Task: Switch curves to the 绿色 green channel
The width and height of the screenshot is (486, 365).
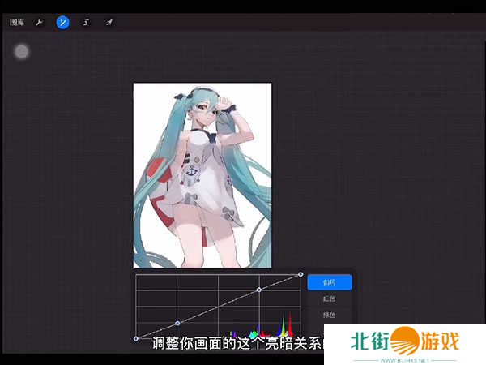Action: [x=330, y=315]
